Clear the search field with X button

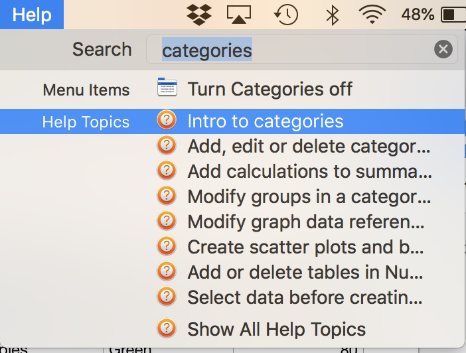(443, 49)
